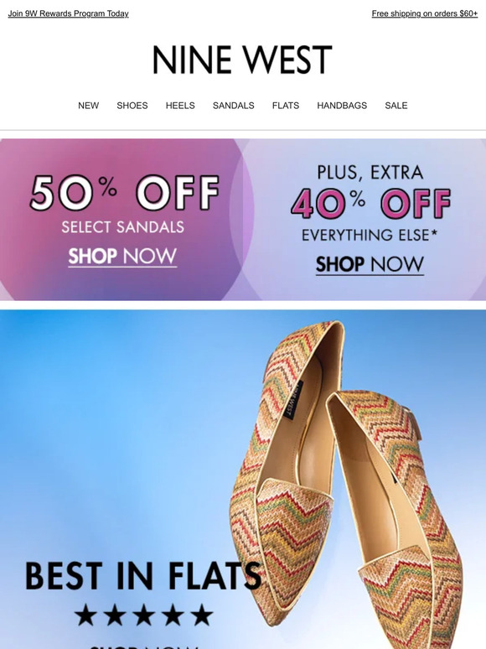Click Shop Now under Select Sandals

(x=122, y=257)
